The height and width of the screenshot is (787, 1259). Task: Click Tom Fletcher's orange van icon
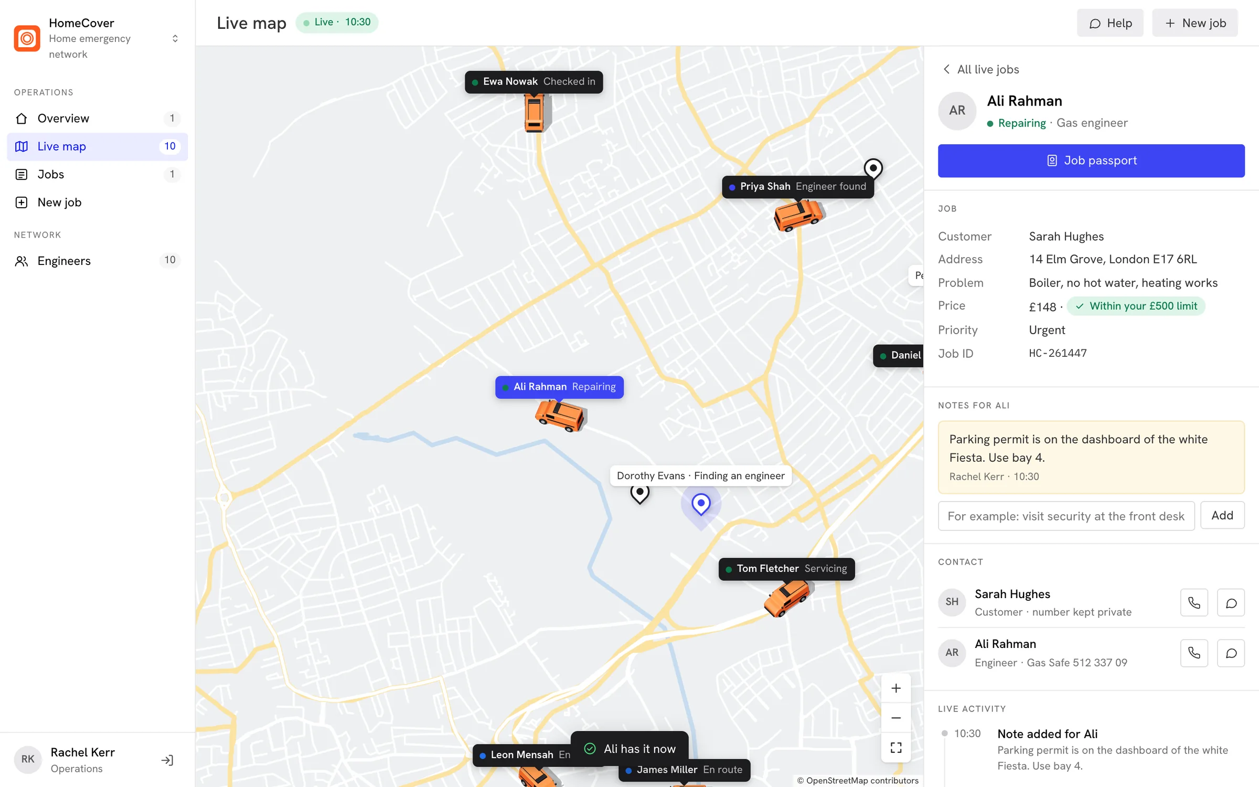(788, 599)
